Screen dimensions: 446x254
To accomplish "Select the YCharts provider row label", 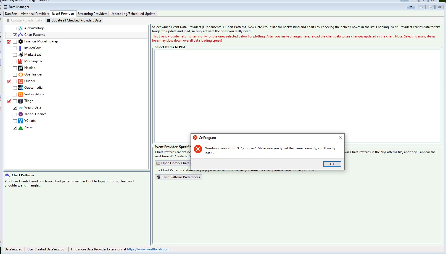I will (30, 121).
